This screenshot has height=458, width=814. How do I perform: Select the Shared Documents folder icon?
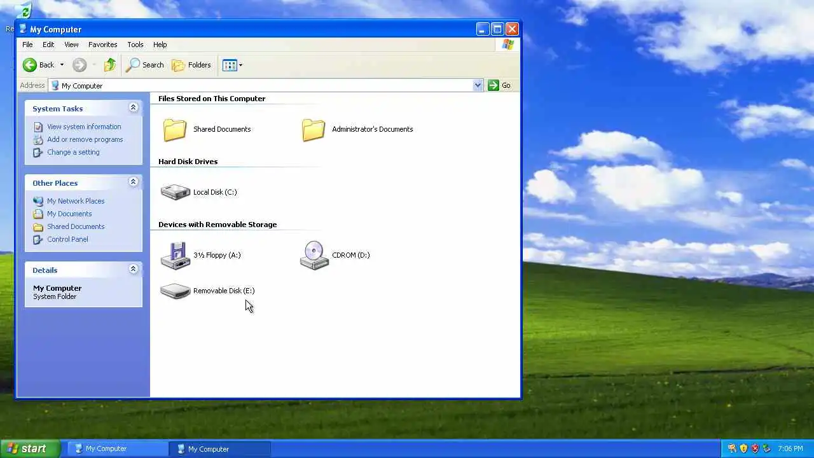[x=175, y=129]
